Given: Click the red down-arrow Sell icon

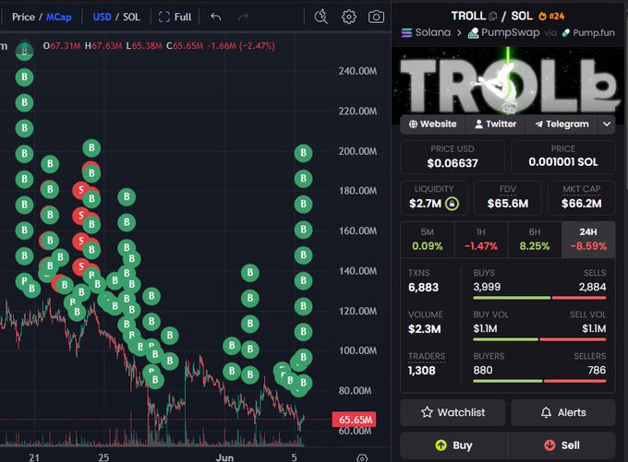Looking at the screenshot, I should (x=549, y=445).
